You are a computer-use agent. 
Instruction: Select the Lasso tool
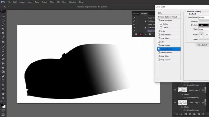coord(3,25)
